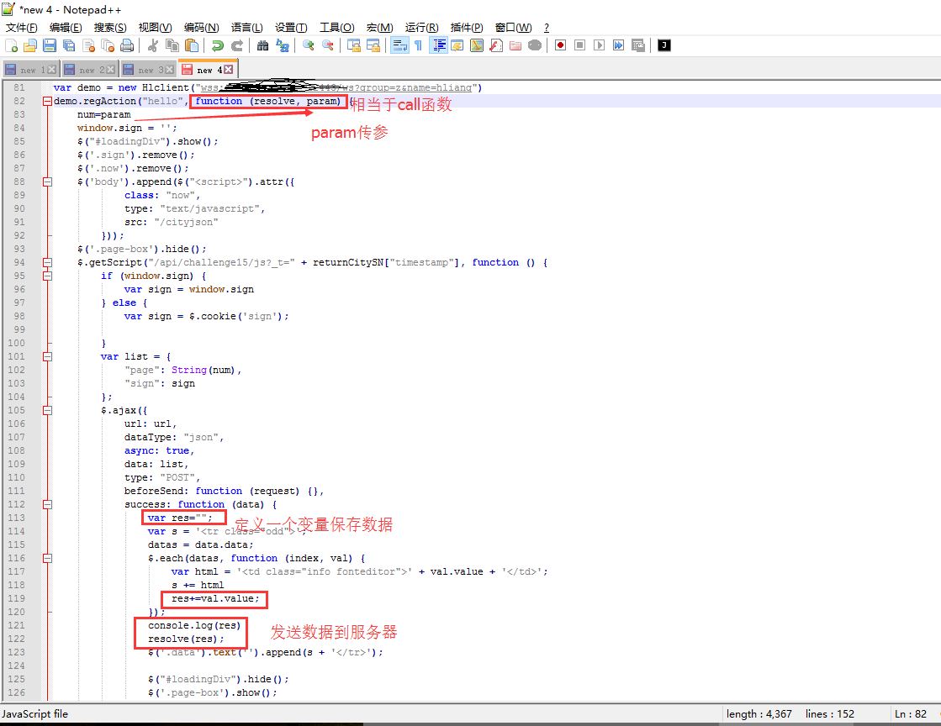The image size is (941, 726).
Task: Close the new 2 tab
Action: pos(110,70)
